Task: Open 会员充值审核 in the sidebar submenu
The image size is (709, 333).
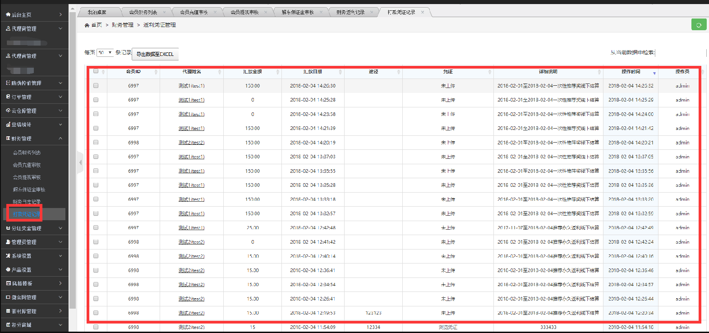Action: click(27, 165)
